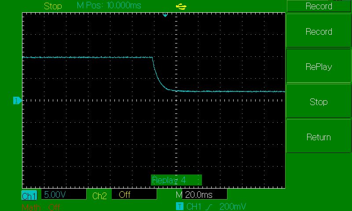This screenshot has width=352, height=211.
Task: Click the trigger T icon in status bar
Action: tap(180, 206)
